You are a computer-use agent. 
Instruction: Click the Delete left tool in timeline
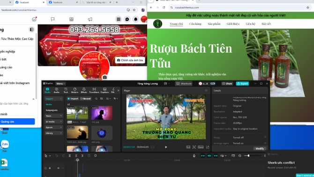tap(76, 155)
